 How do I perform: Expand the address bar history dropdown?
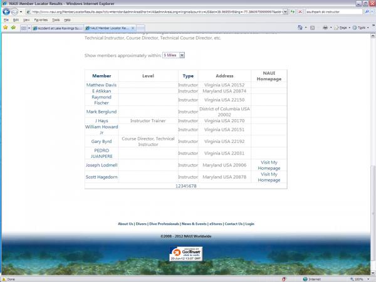pyautogui.click(x=285, y=12)
